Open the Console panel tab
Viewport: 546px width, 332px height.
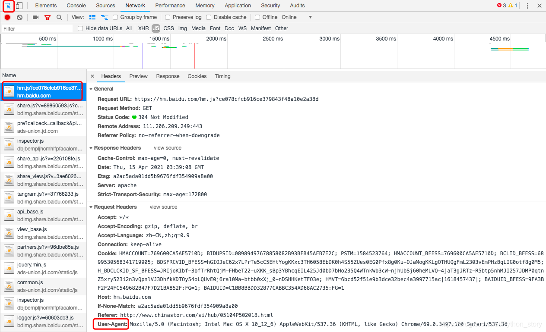point(76,6)
